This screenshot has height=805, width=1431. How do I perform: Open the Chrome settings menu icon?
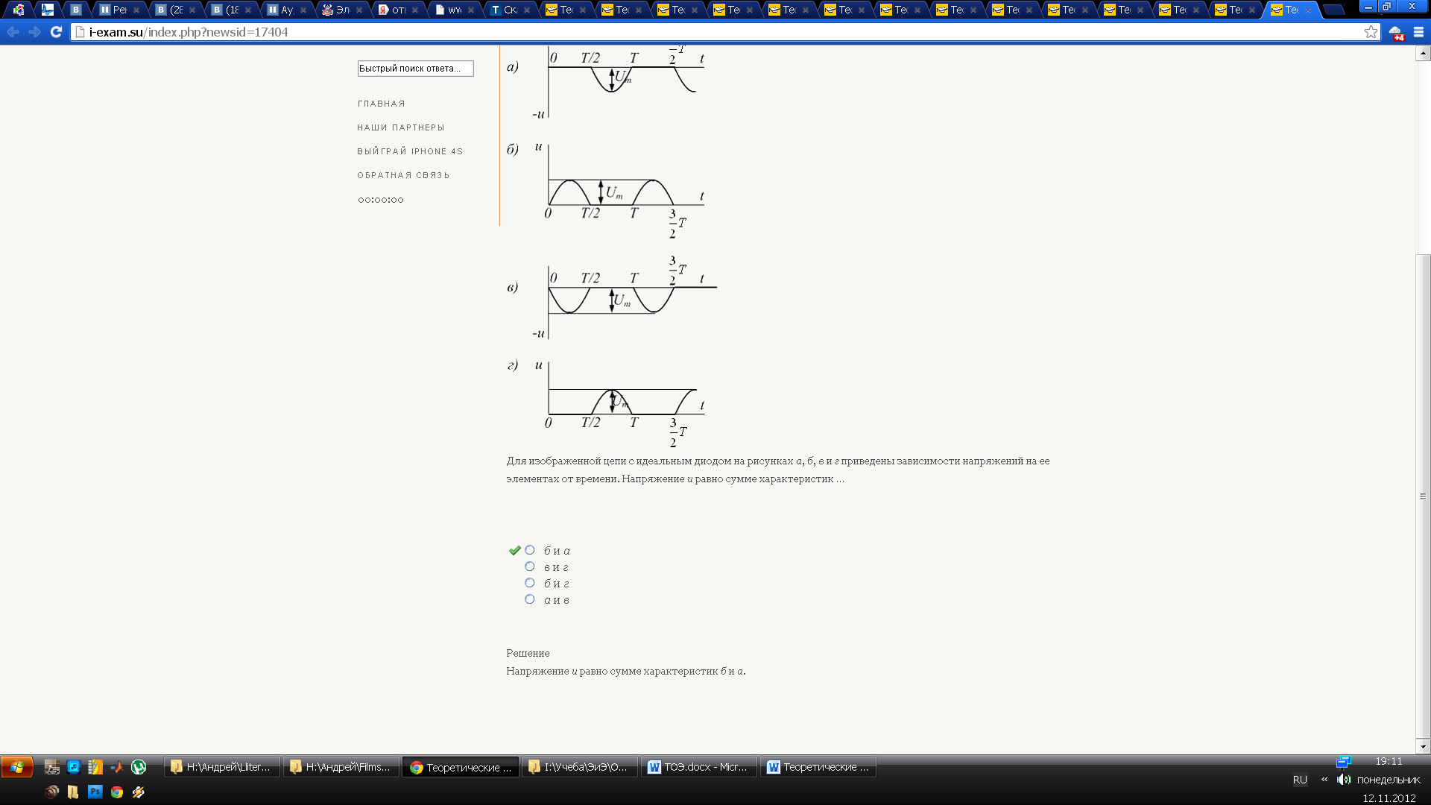[1418, 32]
